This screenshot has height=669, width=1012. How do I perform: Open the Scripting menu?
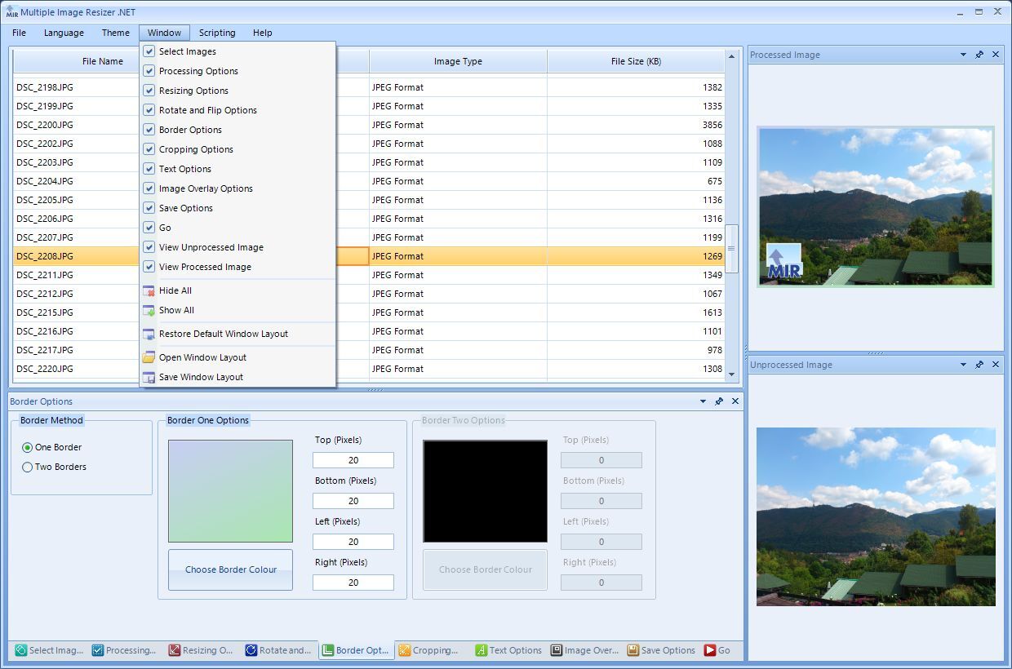coord(217,33)
